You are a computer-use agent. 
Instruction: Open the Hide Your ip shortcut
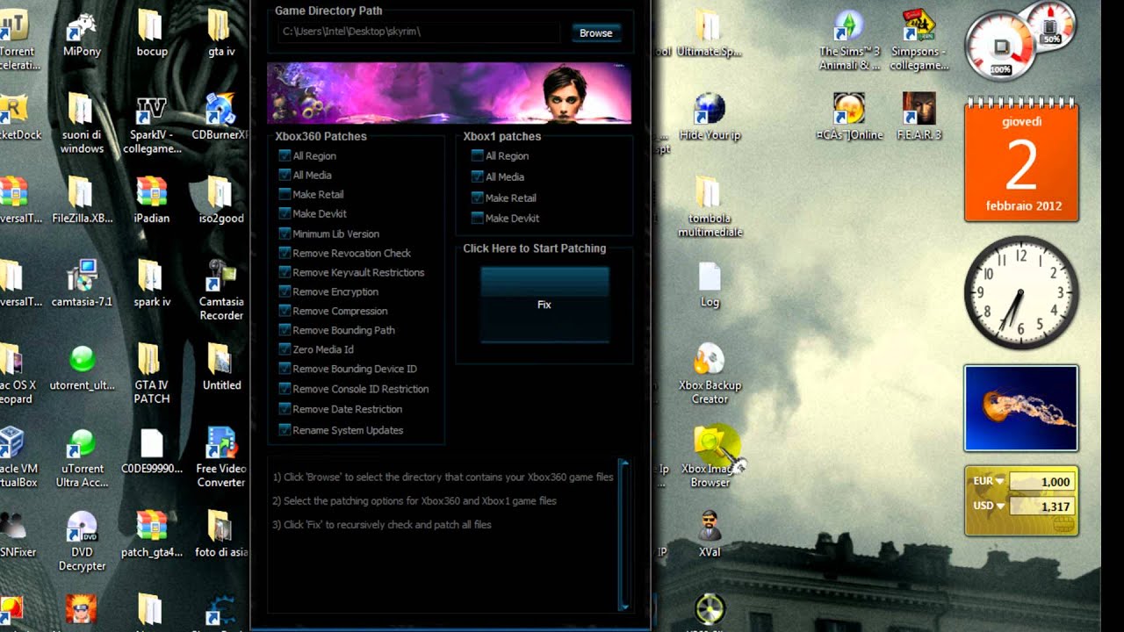(710, 117)
